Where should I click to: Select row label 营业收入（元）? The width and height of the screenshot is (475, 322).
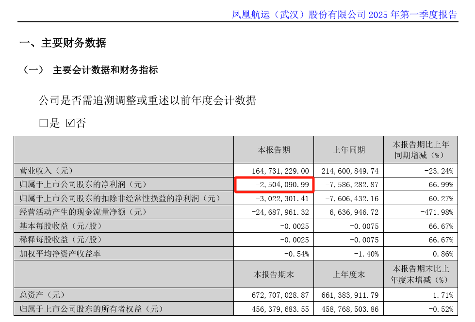(47, 171)
